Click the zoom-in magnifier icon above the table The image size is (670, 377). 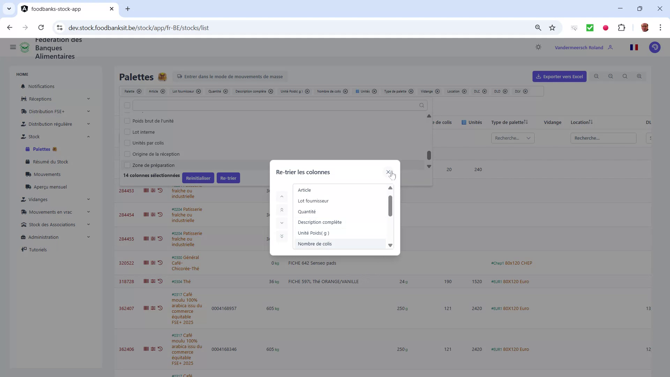coord(639,76)
